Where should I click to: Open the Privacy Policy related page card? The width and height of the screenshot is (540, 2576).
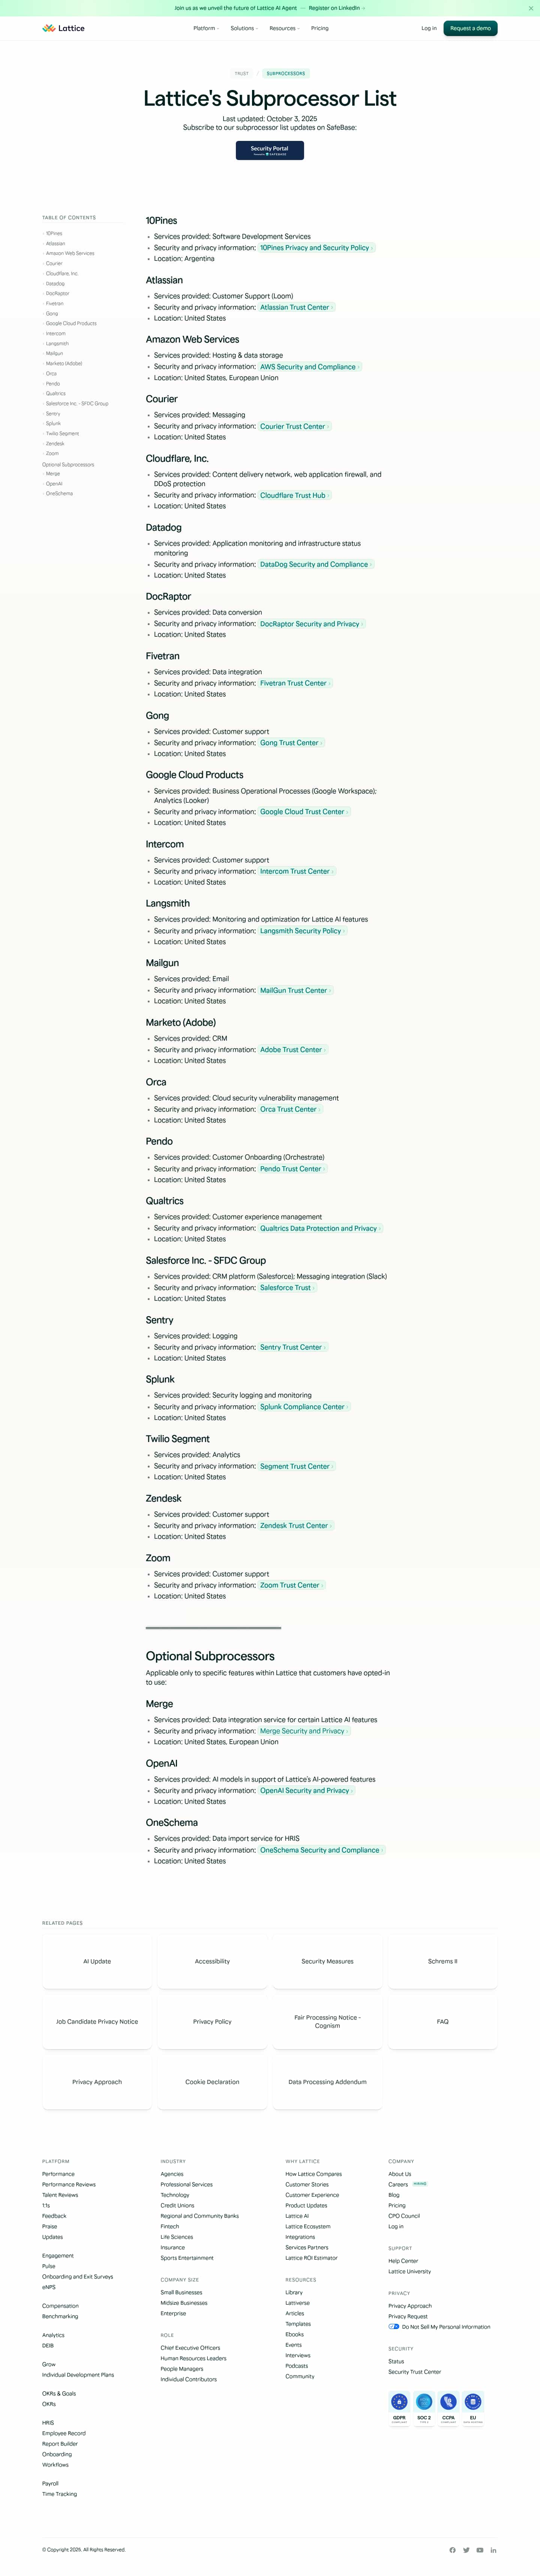[212, 2021]
